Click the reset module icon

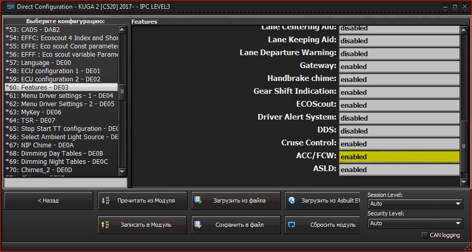click(292, 225)
